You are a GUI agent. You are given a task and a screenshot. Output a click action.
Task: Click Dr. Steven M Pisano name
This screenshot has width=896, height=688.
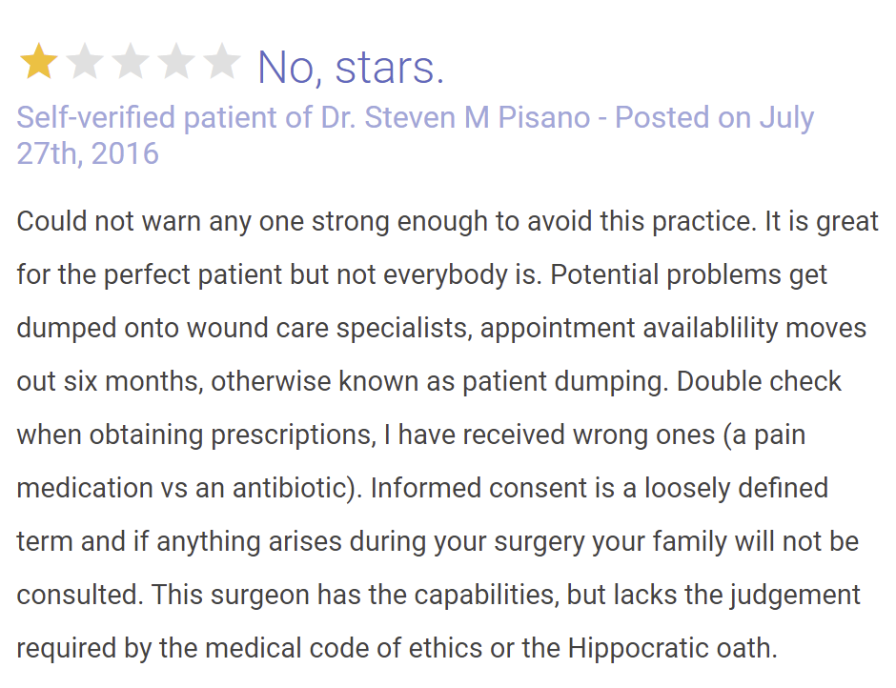[456, 117]
